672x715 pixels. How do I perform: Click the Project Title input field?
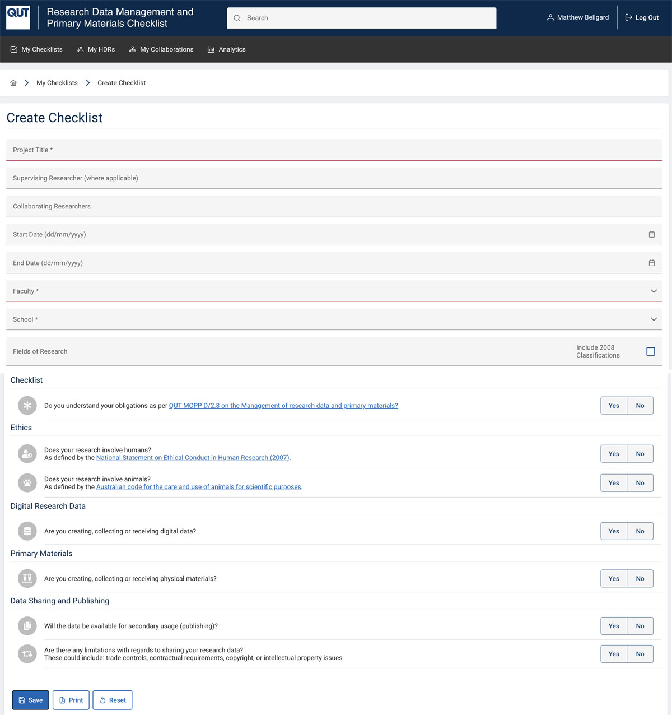pyautogui.click(x=334, y=150)
